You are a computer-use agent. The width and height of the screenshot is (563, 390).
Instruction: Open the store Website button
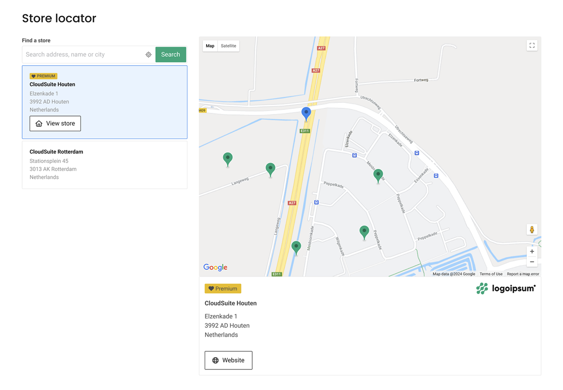pos(228,360)
